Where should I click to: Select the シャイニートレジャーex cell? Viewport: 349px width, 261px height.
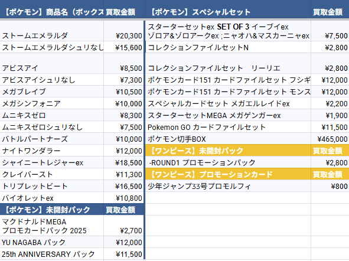point(51,162)
